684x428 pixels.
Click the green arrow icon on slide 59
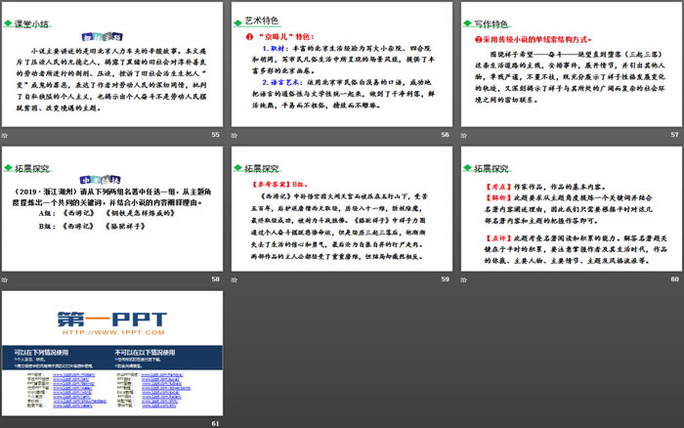[238, 167]
